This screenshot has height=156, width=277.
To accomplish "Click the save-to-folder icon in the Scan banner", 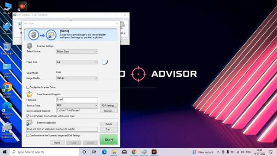I will 51,35.
